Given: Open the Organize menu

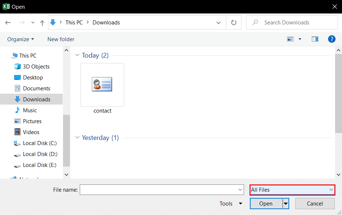Looking at the screenshot, I should pyautogui.click(x=20, y=39).
